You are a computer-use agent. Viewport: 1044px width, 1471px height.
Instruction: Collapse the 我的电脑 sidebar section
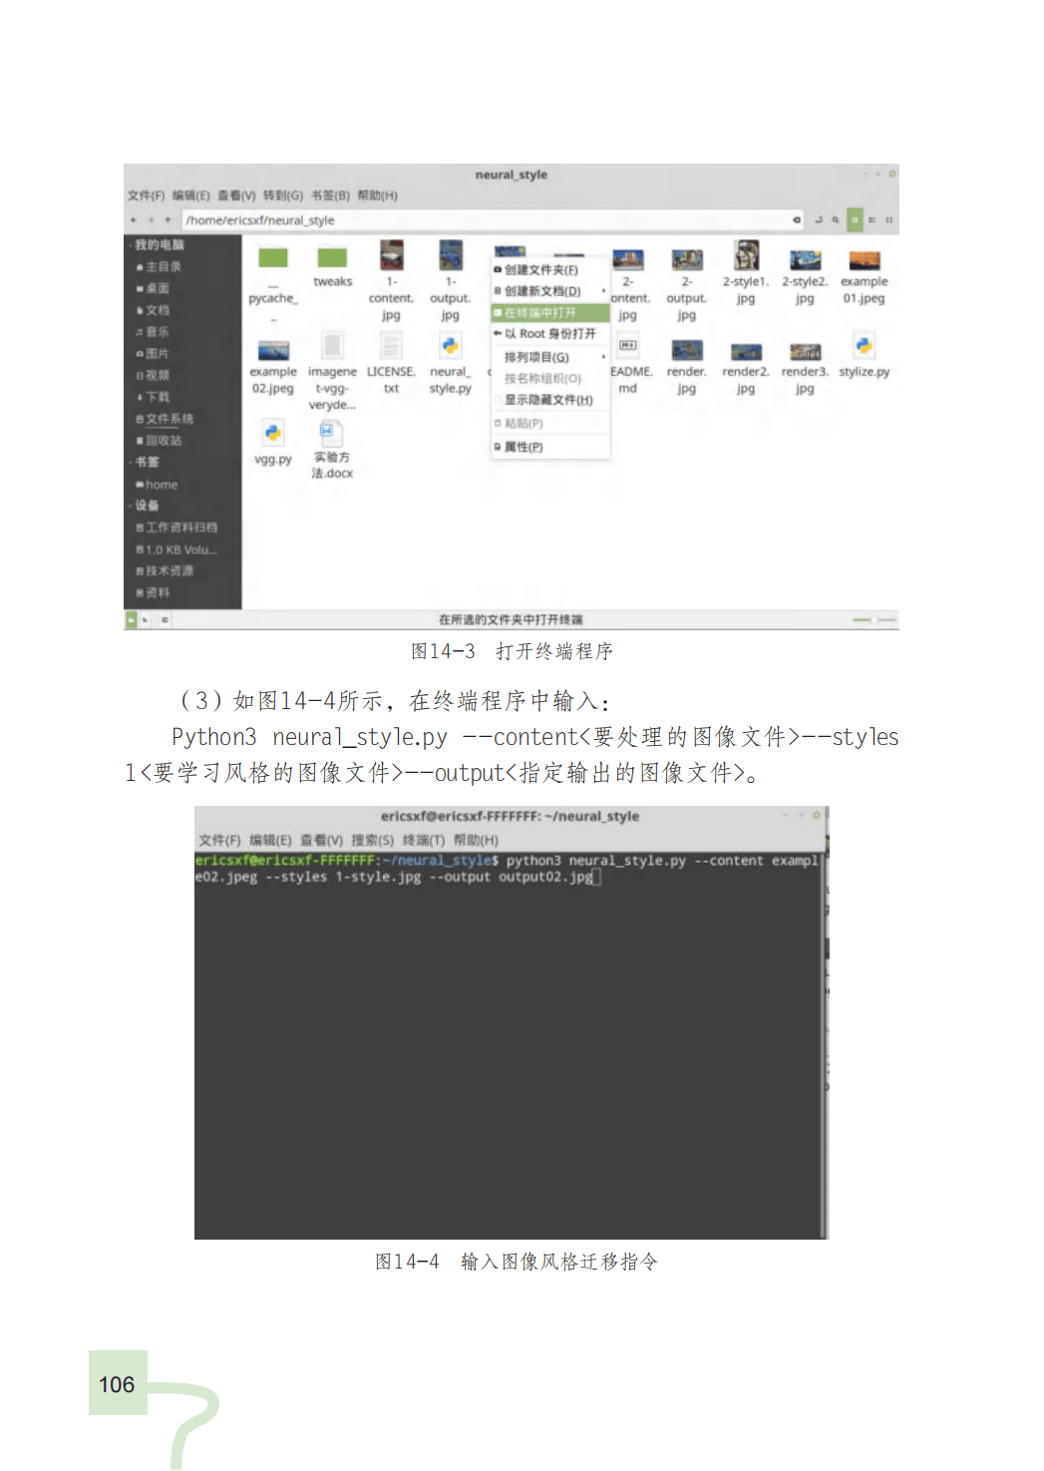(x=130, y=244)
